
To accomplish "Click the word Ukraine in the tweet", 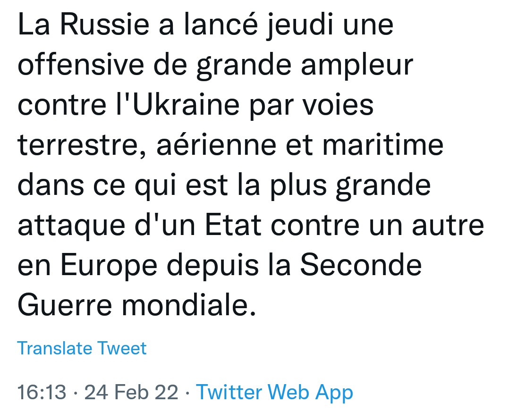I will click(186, 105).
